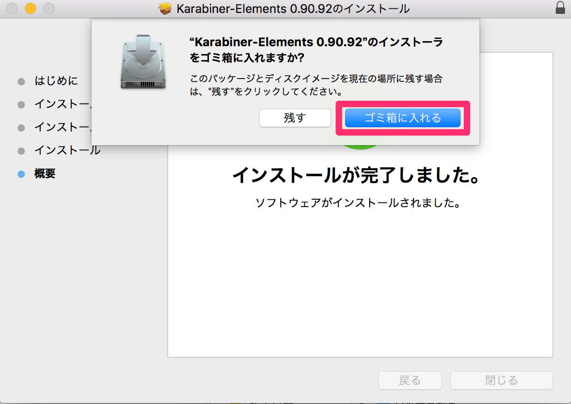Click the disabled 閉じる button
Viewport: 571px width, 404px height.
tap(502, 380)
